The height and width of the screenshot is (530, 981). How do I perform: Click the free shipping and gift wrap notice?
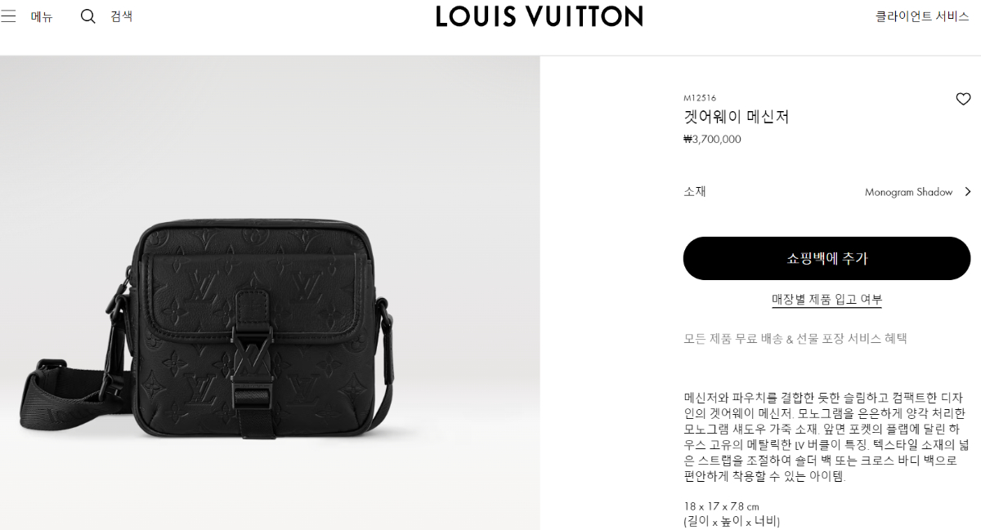(795, 338)
